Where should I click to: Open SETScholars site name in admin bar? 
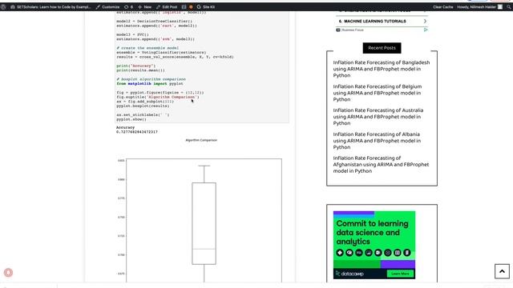point(50,7)
